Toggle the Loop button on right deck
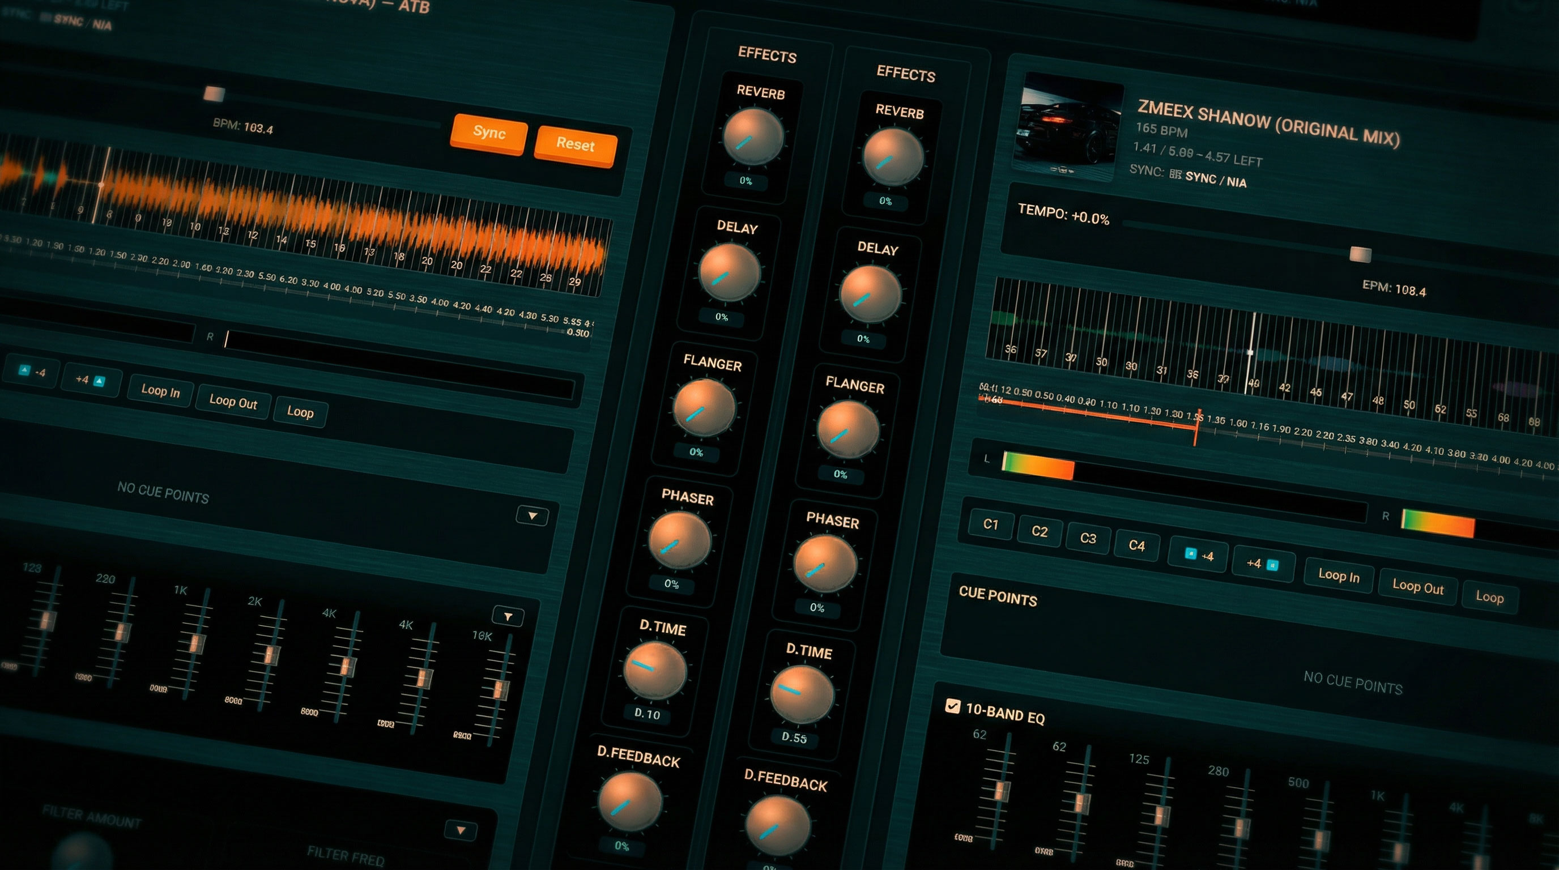Screen dimensions: 1559x870 (x=1489, y=596)
